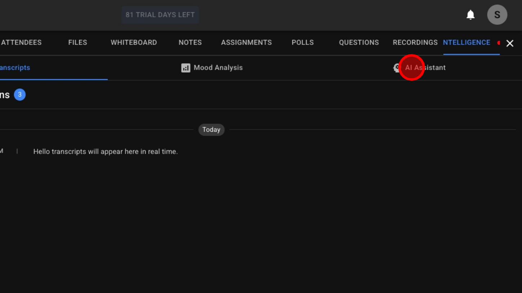Screen dimensions: 522x293
Task: Click the blue count badge showing 3
Action: click(20, 94)
